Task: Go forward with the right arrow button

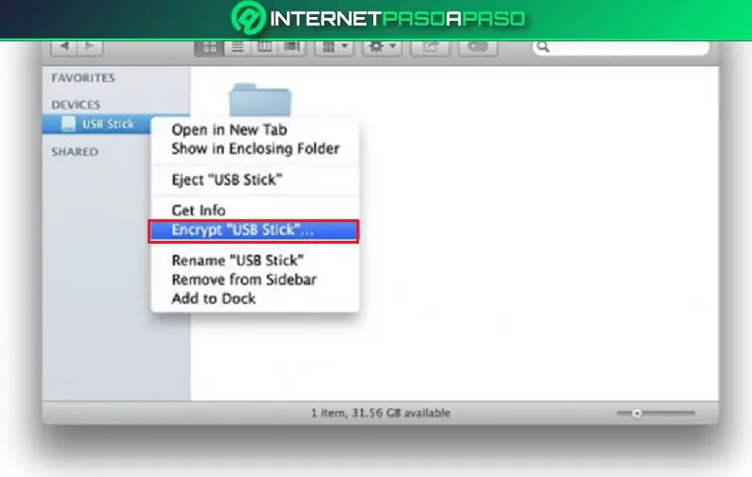Action: point(89,47)
